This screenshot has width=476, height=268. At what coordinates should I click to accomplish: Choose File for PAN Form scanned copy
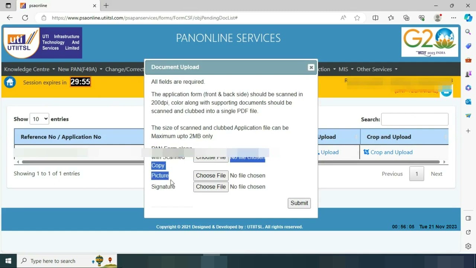coord(211,158)
